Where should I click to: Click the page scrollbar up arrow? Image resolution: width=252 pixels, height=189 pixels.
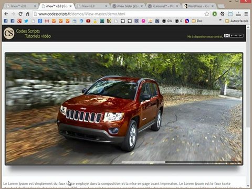(x=248, y=27)
